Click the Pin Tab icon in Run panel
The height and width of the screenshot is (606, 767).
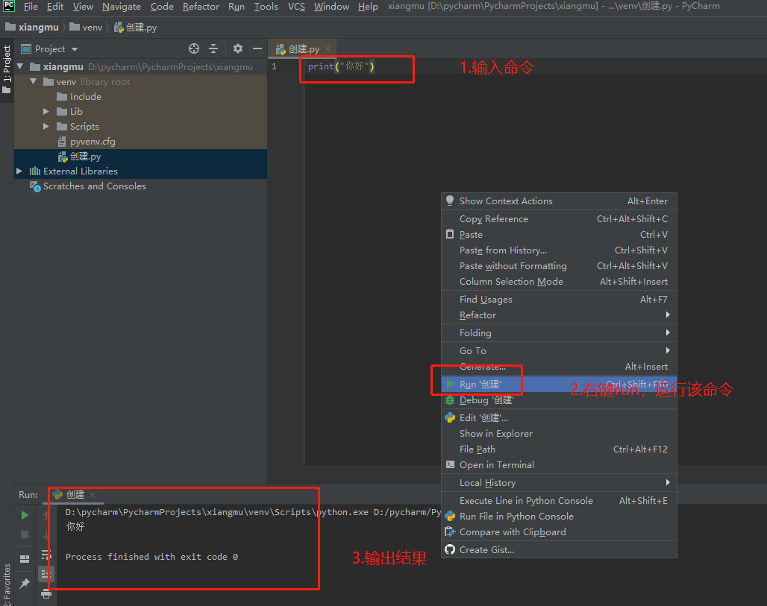25,583
